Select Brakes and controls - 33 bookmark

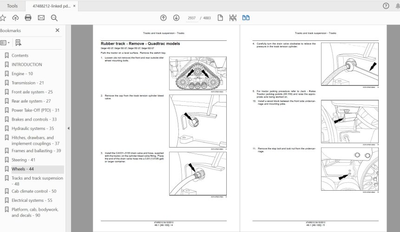point(34,119)
